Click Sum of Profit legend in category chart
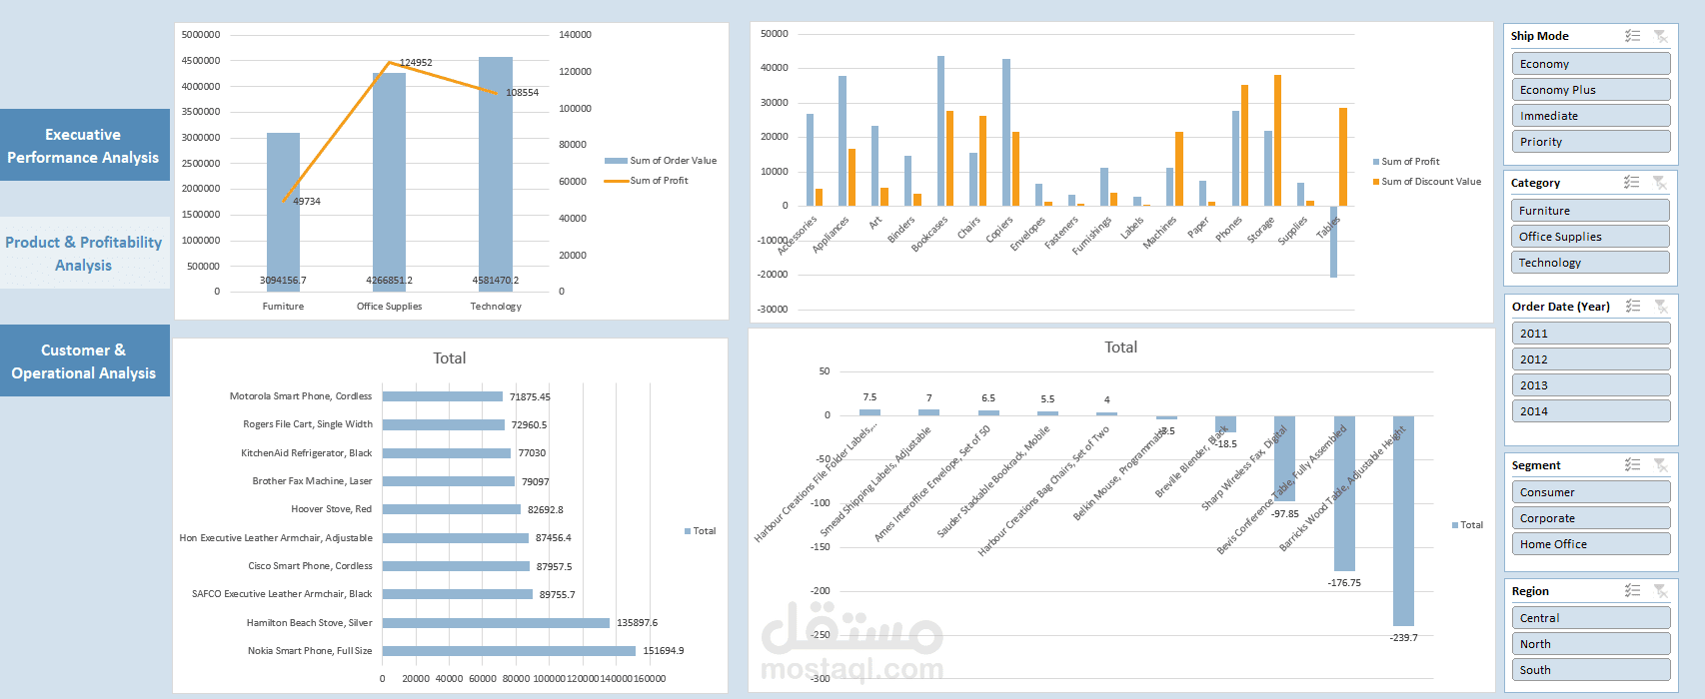 click(1406, 162)
